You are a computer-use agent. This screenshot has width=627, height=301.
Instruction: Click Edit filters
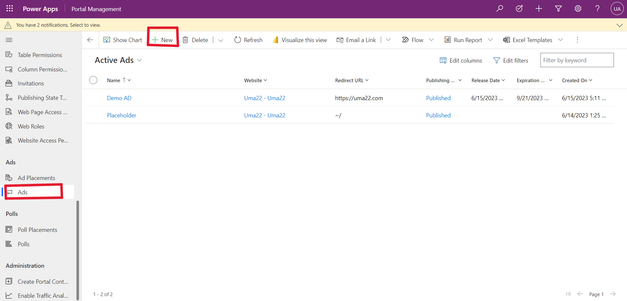pyautogui.click(x=511, y=60)
